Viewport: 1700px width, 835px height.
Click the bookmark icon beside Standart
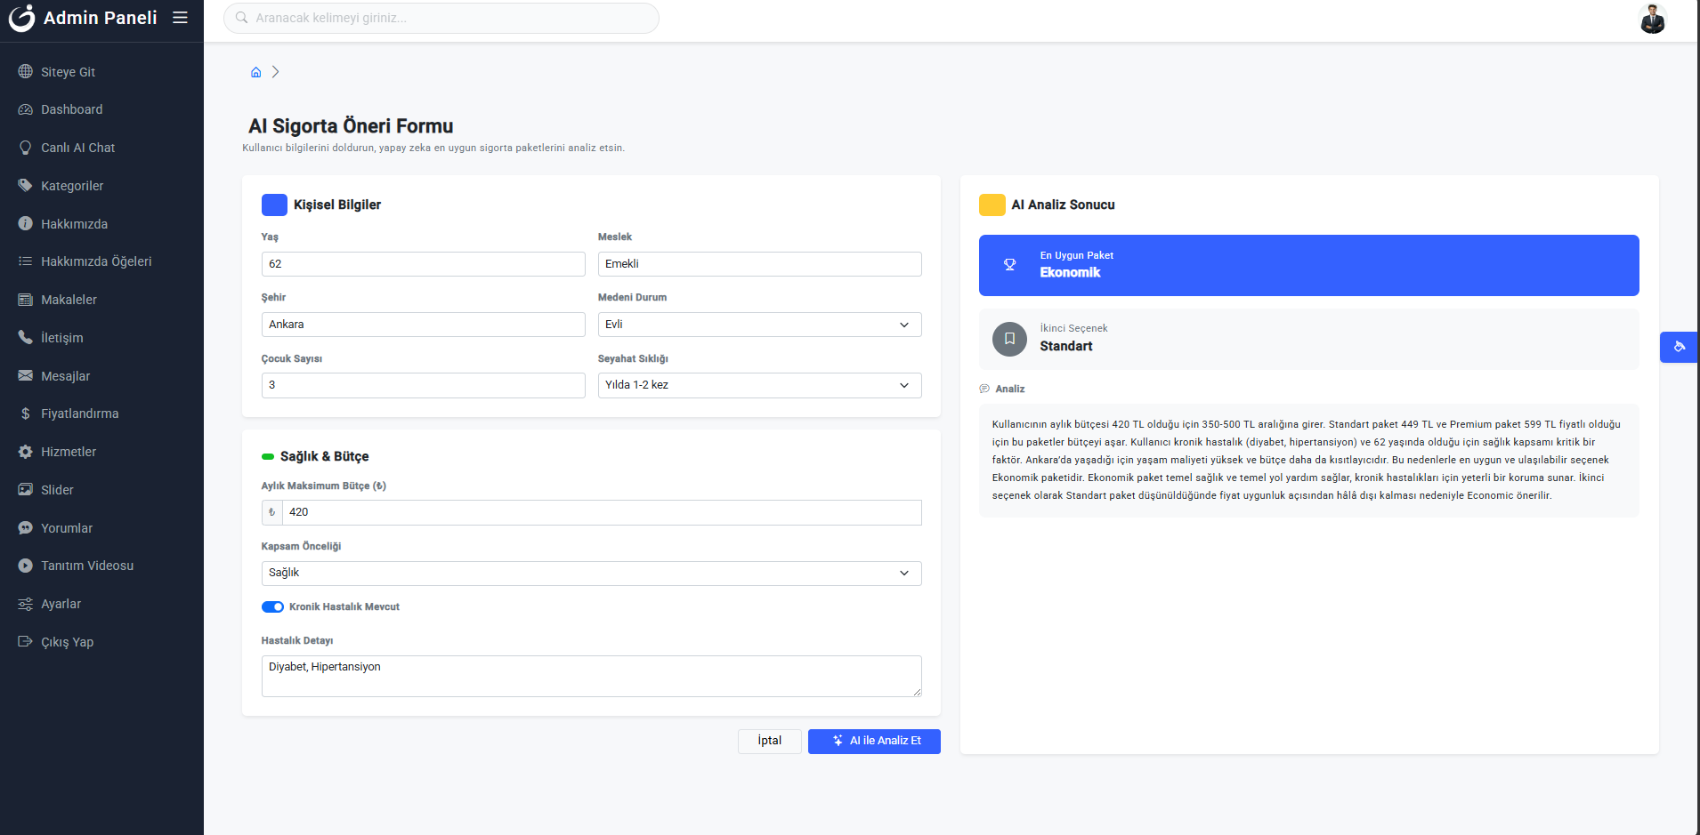pos(1009,339)
